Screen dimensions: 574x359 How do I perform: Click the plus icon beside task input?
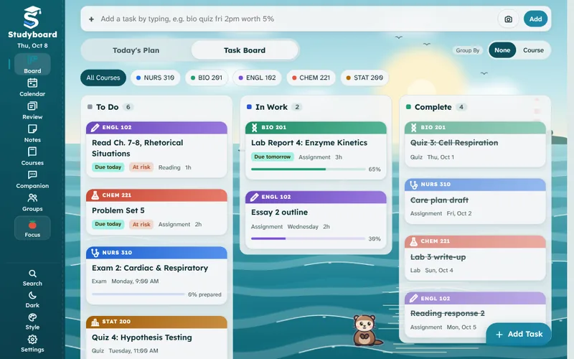pos(92,19)
